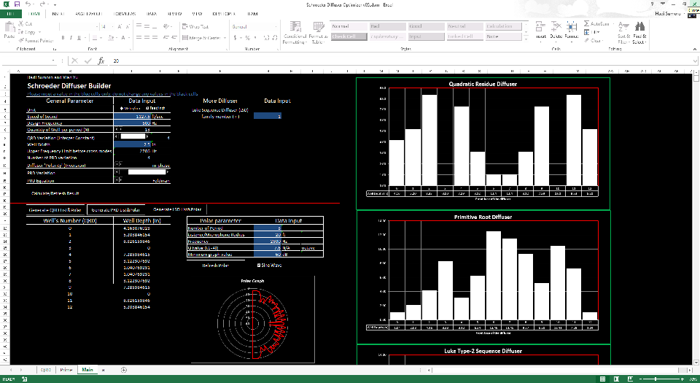Click the vertical scrollbar on the right
Screen dimensions: 700x383
pos(696,219)
